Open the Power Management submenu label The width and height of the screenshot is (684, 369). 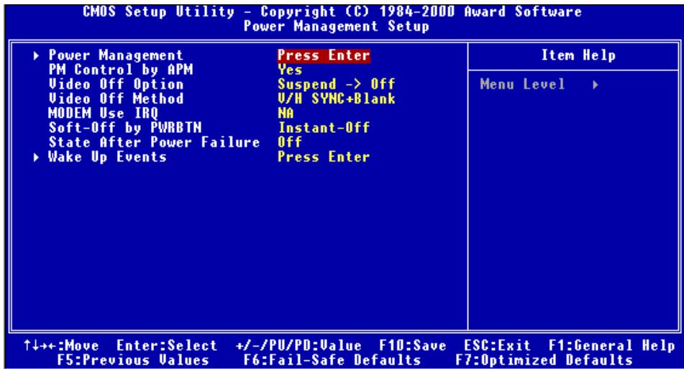116,55
